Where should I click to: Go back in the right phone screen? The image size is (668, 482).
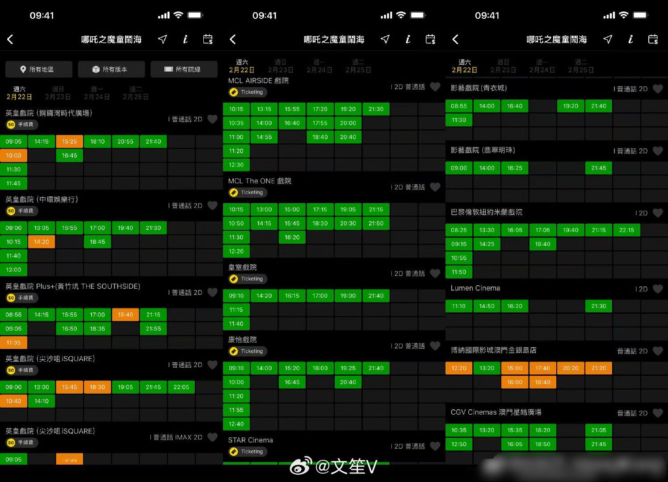point(455,39)
